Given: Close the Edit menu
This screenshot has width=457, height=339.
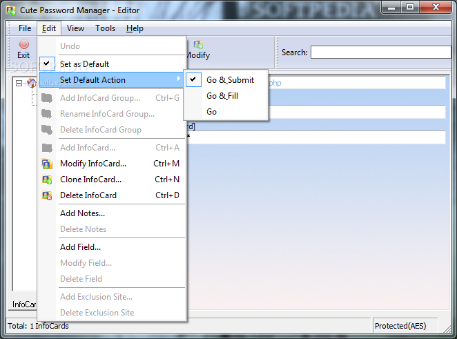Looking at the screenshot, I should coord(49,28).
